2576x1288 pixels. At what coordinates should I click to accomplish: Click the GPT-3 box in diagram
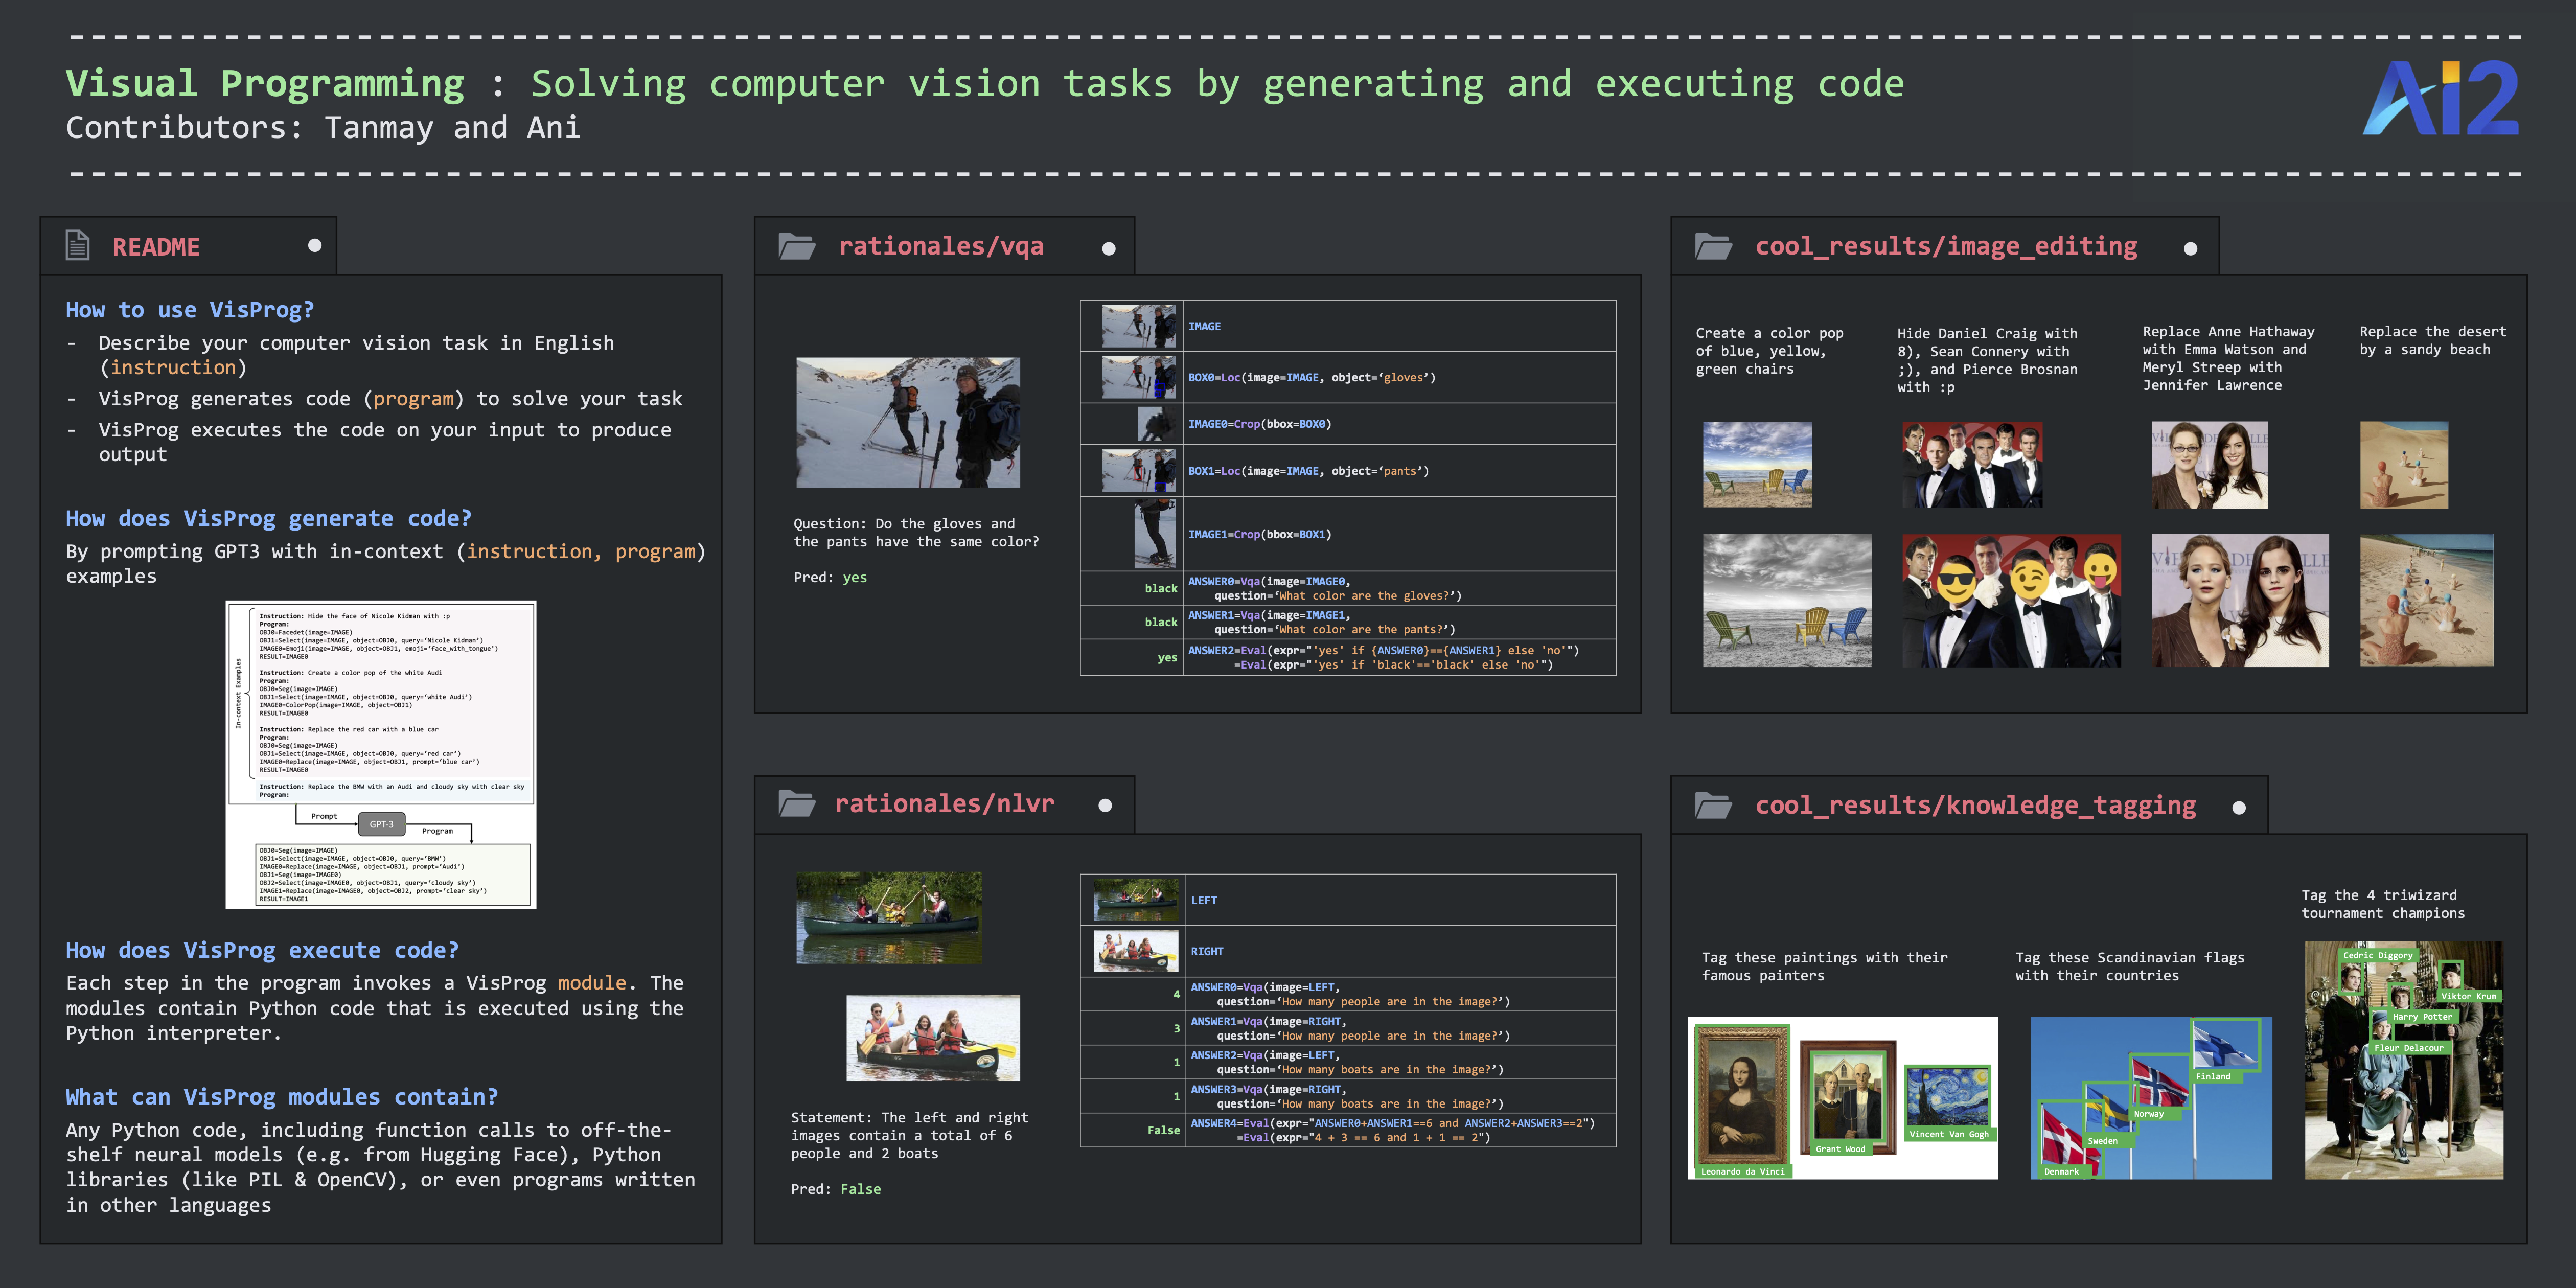tap(381, 824)
